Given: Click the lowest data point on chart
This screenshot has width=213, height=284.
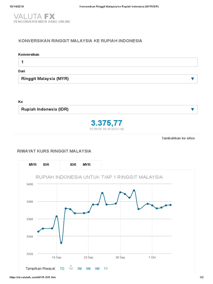Looking at the screenshot, I should (61, 243).
